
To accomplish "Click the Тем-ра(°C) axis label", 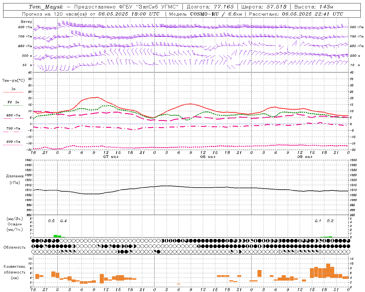I will tap(13, 81).
